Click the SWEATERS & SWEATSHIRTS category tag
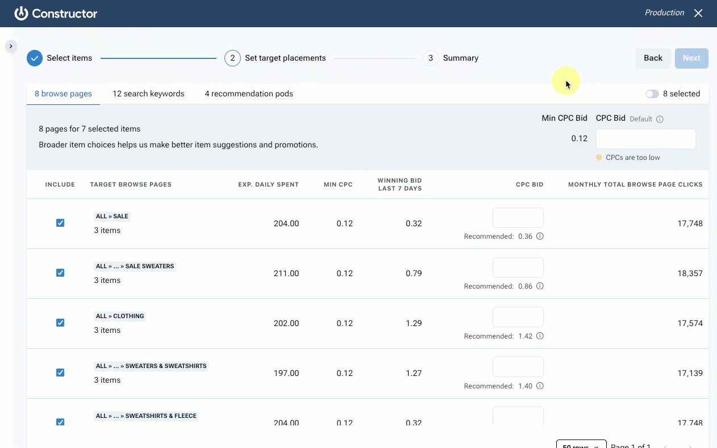 click(x=151, y=366)
